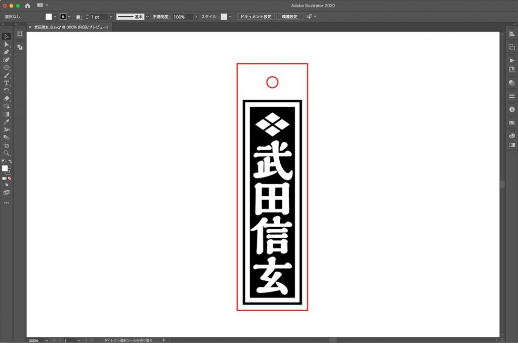
Task: Open the Color panel palette icon
Action: click(512, 136)
